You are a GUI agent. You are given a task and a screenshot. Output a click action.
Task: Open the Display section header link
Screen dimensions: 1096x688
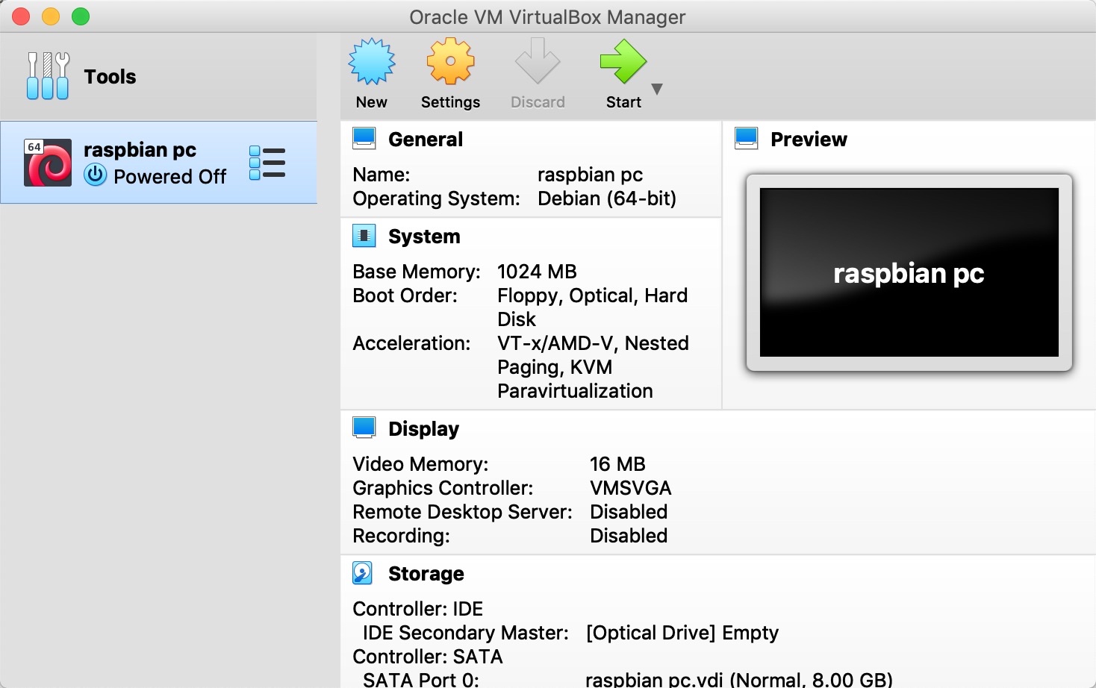[423, 429]
